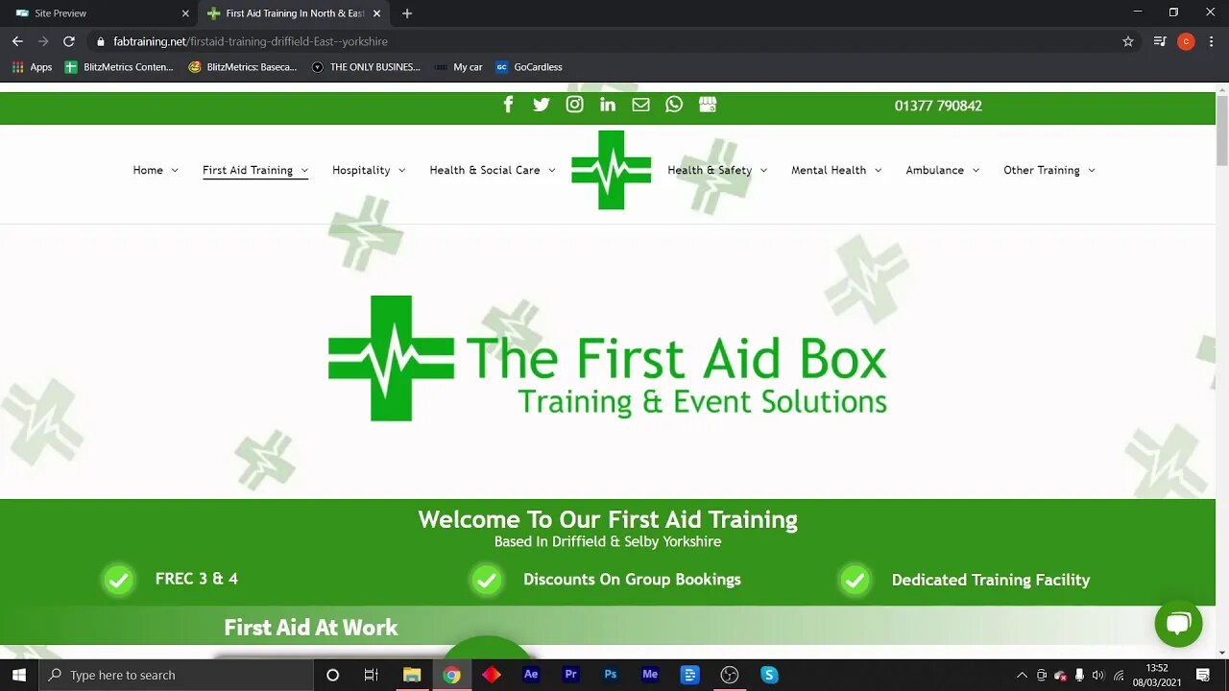Go back using browser back arrow
This screenshot has width=1229, height=691.
point(17,41)
